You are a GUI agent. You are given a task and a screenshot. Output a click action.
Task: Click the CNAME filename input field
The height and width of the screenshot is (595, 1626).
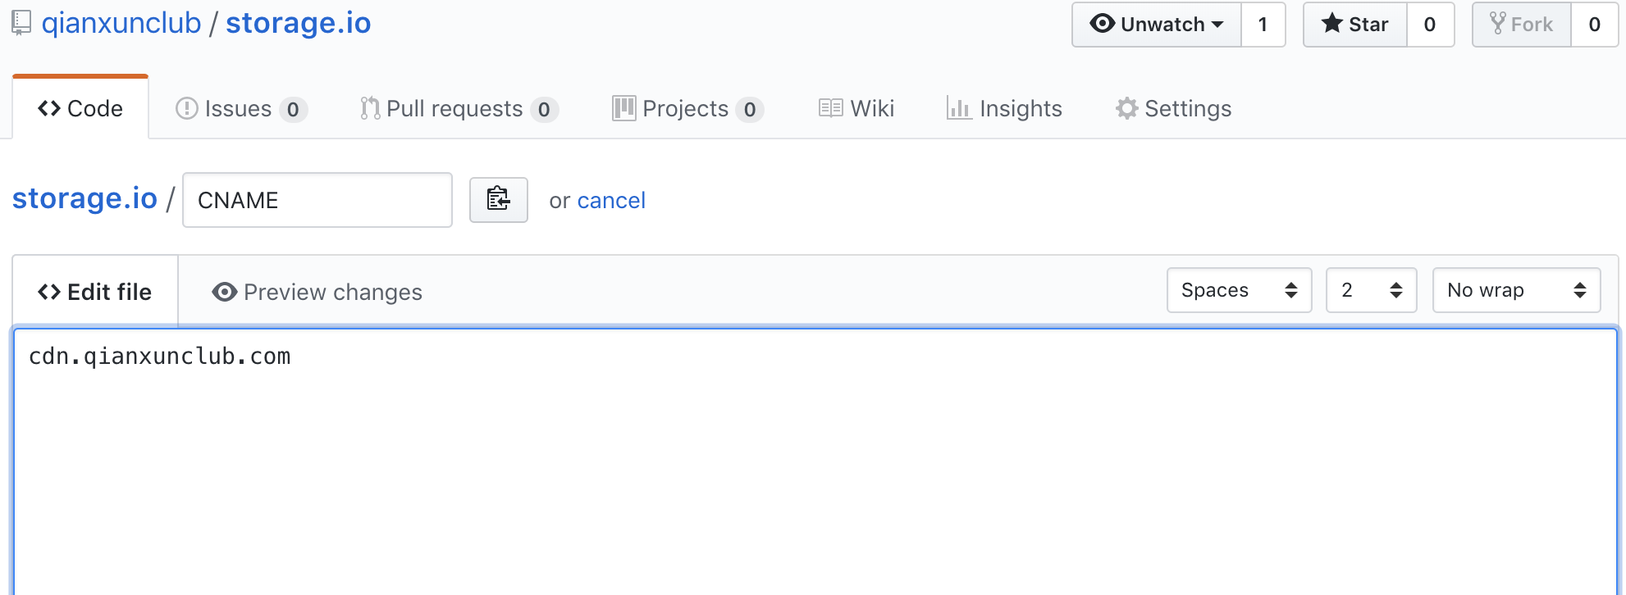[x=317, y=200]
